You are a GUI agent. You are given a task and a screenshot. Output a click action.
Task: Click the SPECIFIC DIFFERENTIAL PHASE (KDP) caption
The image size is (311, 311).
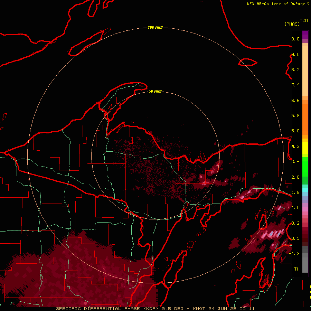(108, 309)
